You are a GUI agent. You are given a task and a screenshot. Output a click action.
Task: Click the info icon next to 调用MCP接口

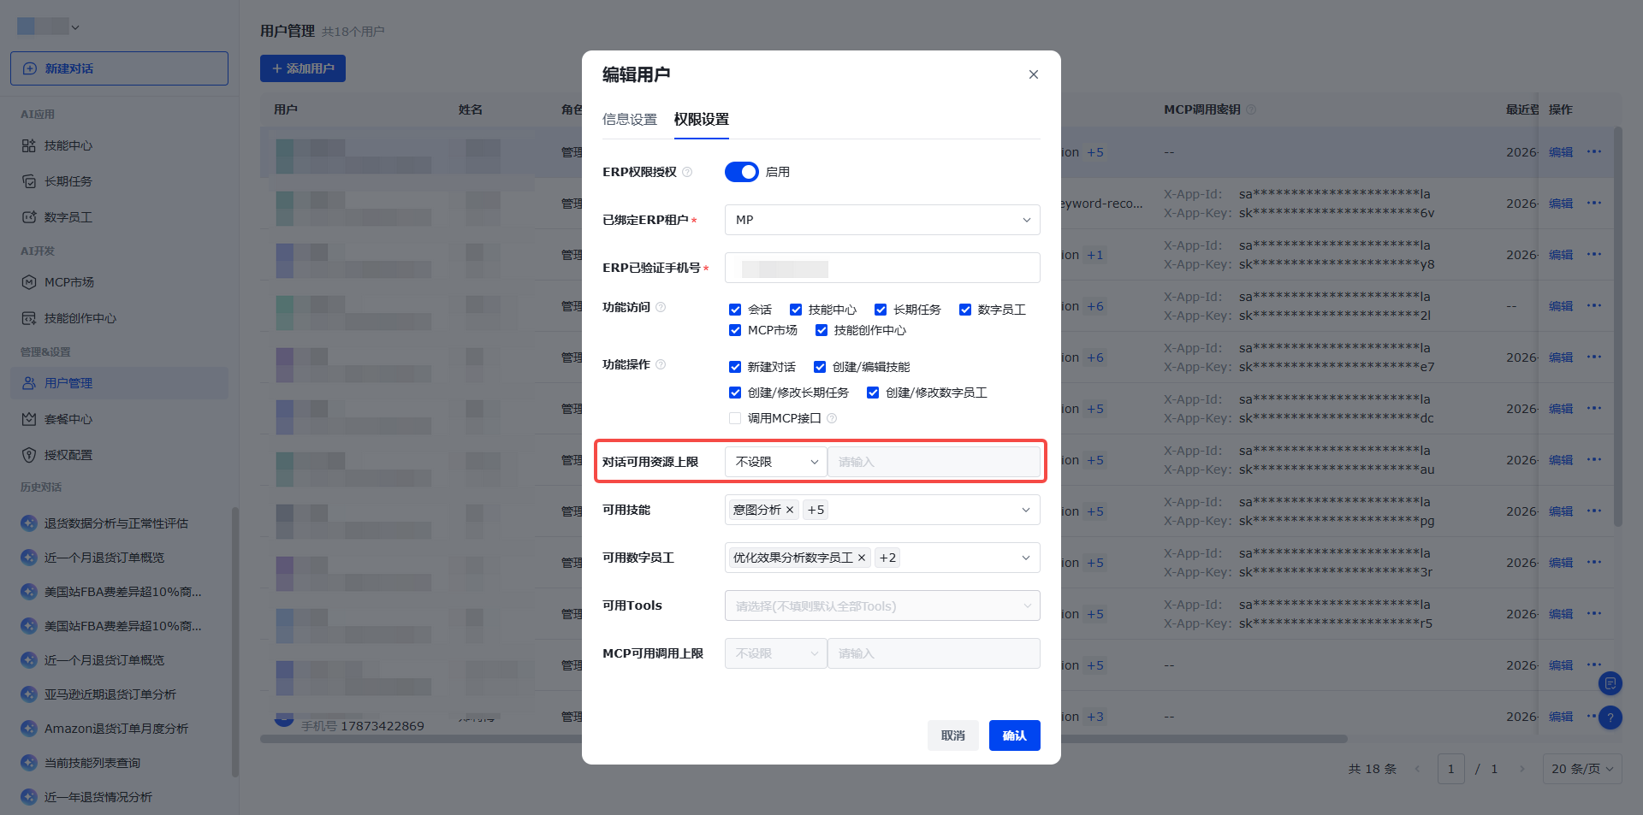pos(832,419)
